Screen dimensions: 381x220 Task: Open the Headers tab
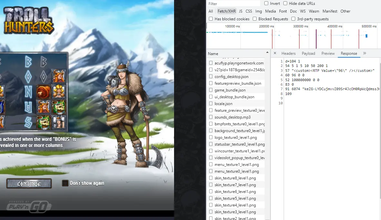[x=288, y=53]
